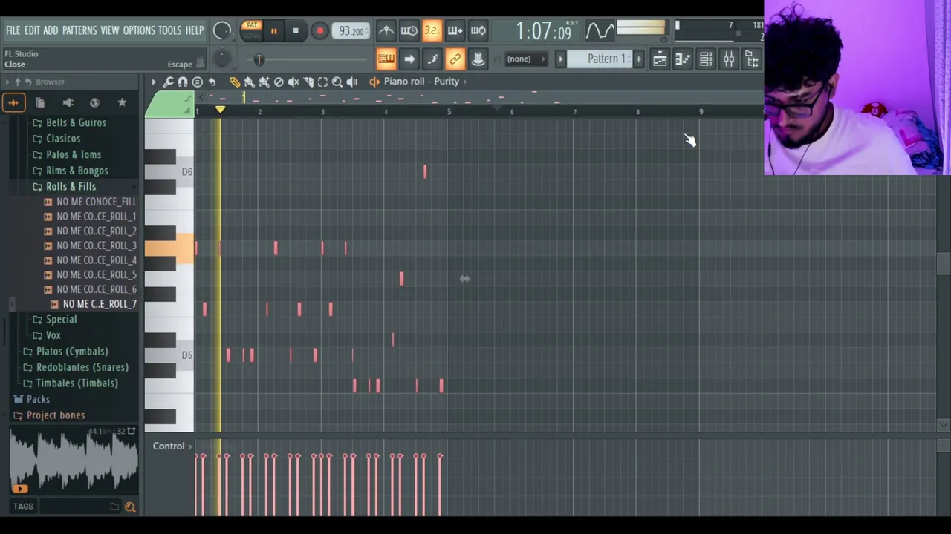Screen dimensions: 951x534
Task: Click the main volume knob
Action: 221,31
